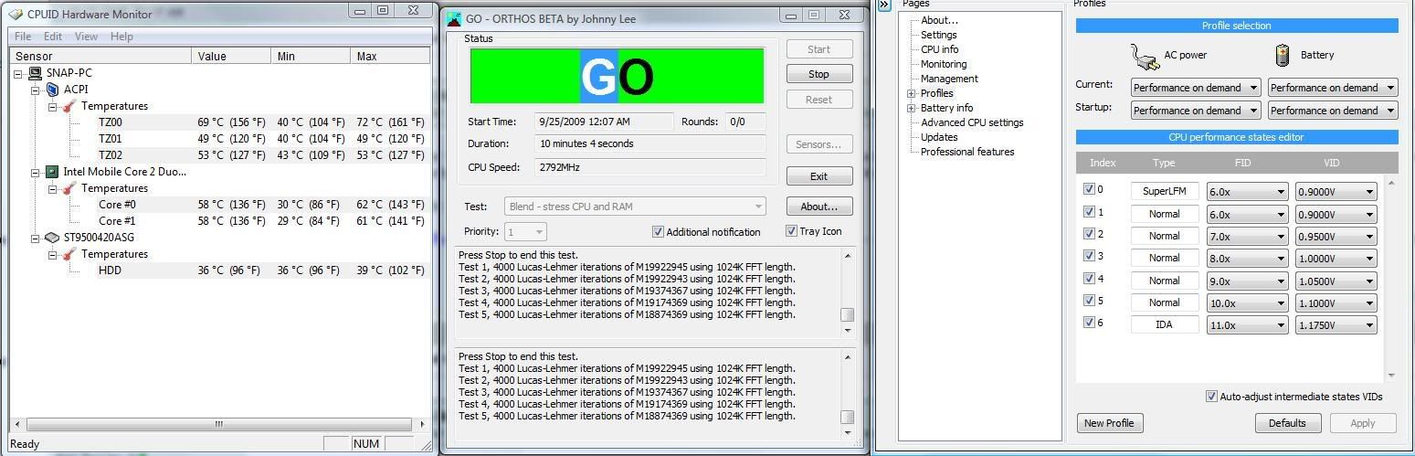The width and height of the screenshot is (1415, 456).
Task: Open the Edit menu in Hardware Monitor
Action: [x=53, y=37]
